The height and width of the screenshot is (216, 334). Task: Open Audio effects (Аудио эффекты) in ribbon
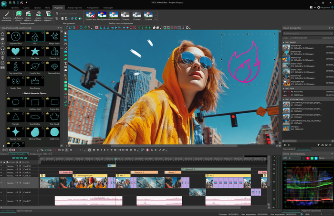pos(38,16)
